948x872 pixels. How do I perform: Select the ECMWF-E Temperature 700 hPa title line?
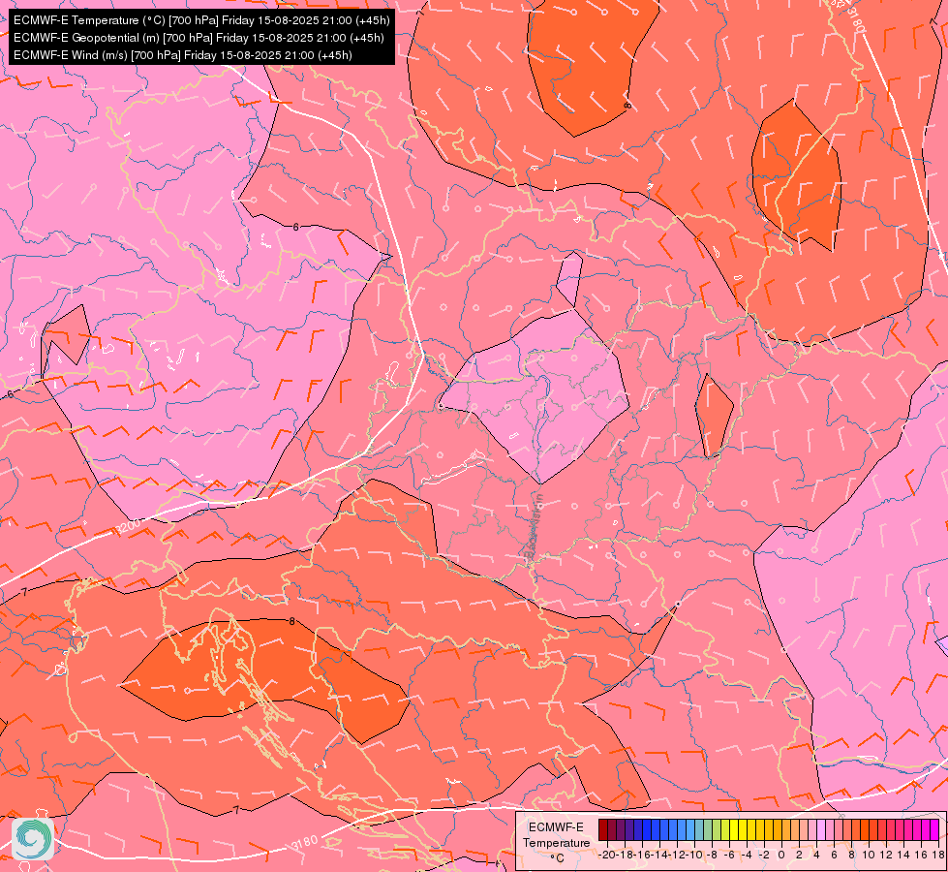point(201,20)
